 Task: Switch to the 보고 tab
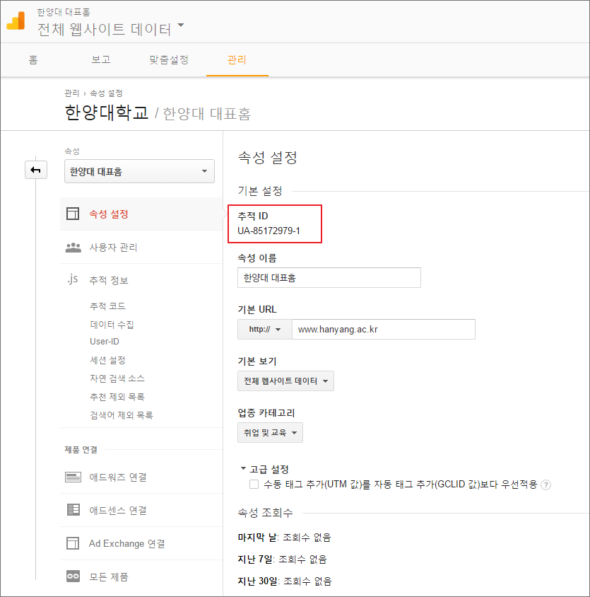[100, 60]
